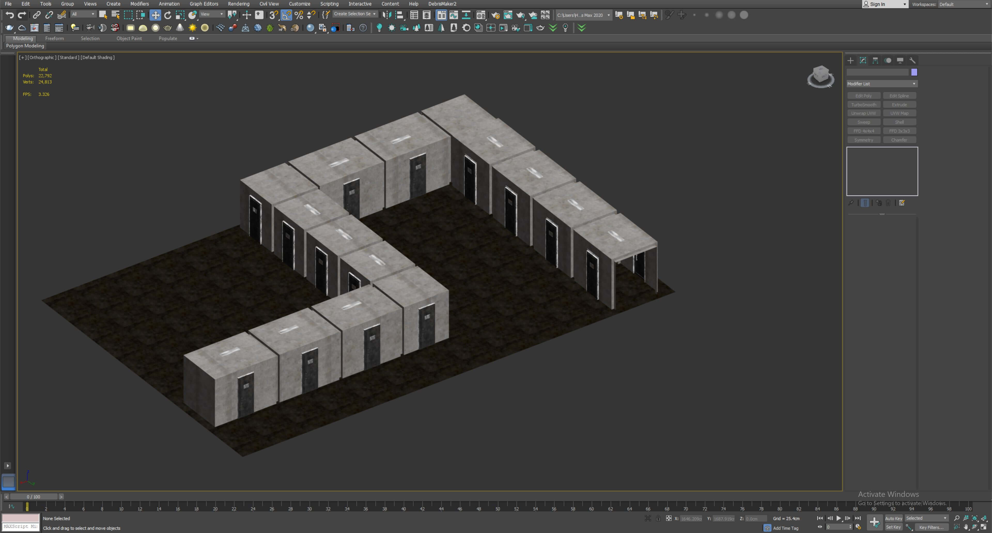Screen dimensions: 992x533
Task: Open the selection filter All dropdown
Action: pyautogui.click(x=83, y=14)
